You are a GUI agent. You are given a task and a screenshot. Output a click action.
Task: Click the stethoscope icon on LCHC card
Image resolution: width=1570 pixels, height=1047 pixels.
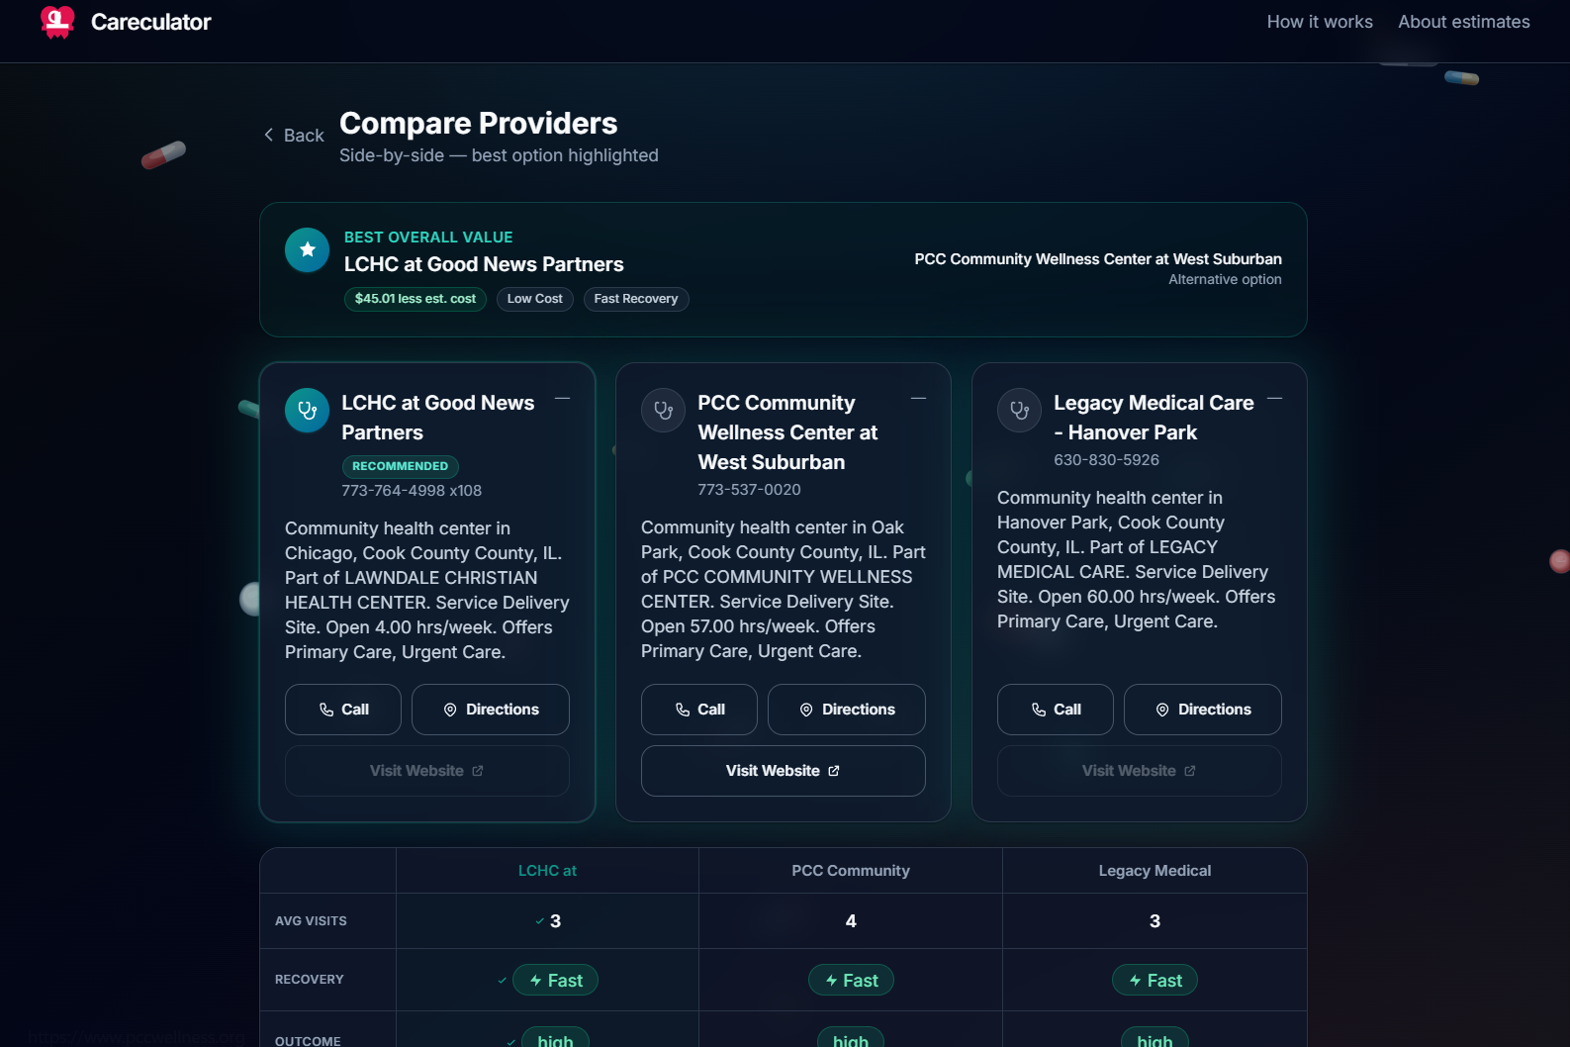(x=308, y=411)
